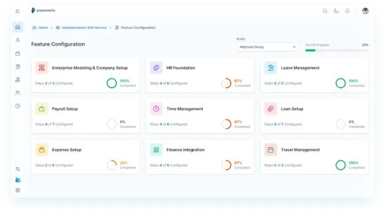
Task: Toggle dark mode moon icon
Action: pos(336,11)
